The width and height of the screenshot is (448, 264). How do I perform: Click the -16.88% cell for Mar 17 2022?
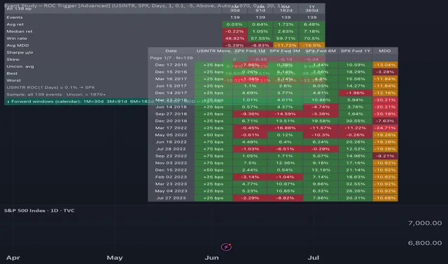285,128
